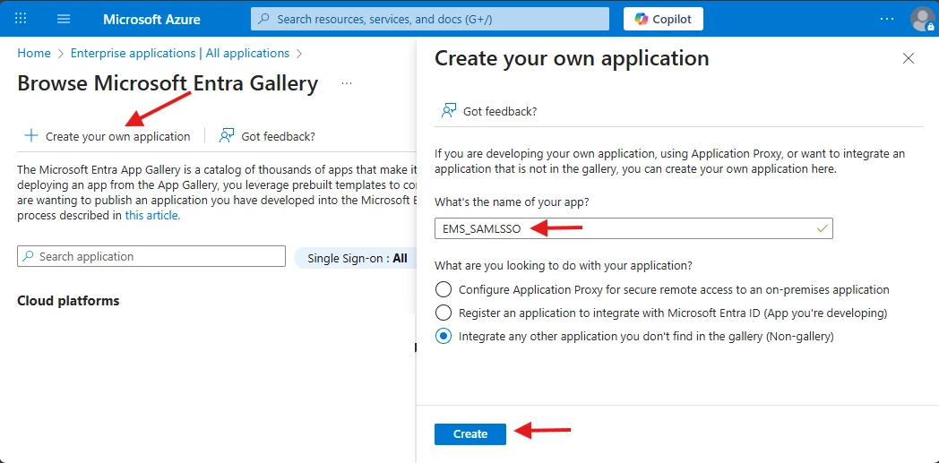Open Enterprise applications | All applications breadcrumb
This screenshot has height=463, width=939.
[180, 53]
